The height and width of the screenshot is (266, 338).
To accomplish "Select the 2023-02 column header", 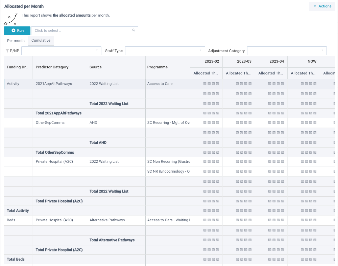I will coord(212,62).
